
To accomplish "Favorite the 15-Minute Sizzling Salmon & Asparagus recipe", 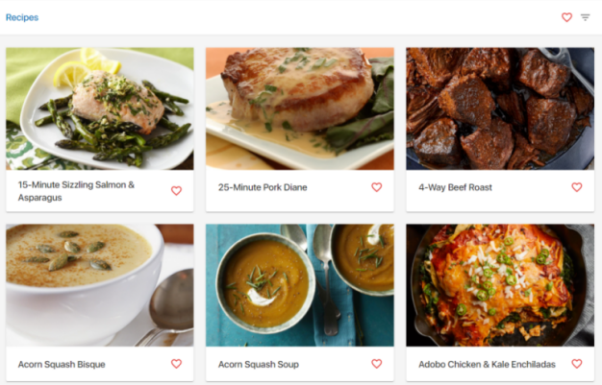I will point(176,191).
